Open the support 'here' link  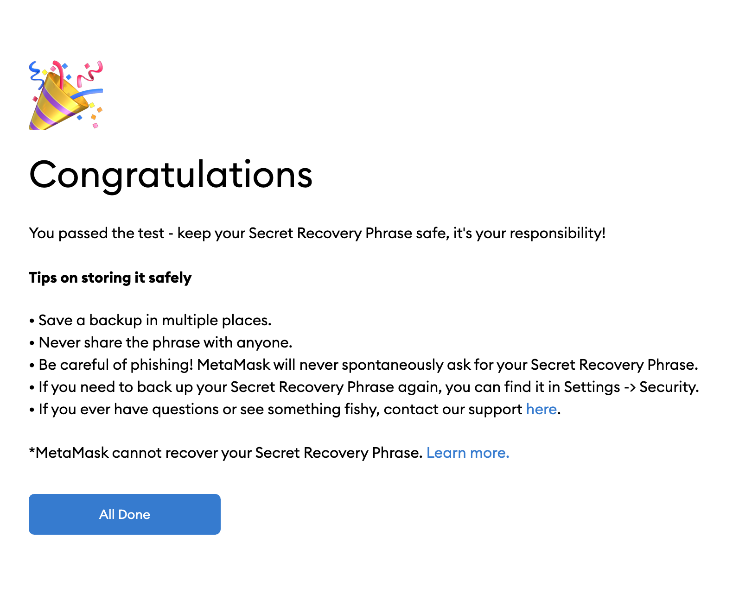[x=541, y=410]
